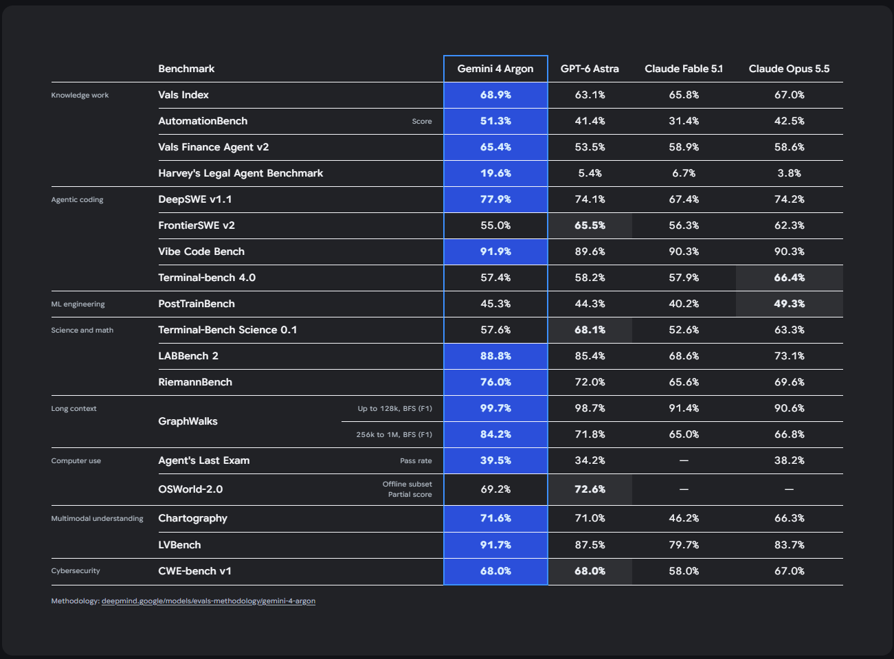
Task: Select the Cybersecurity category label
Action: tap(76, 570)
